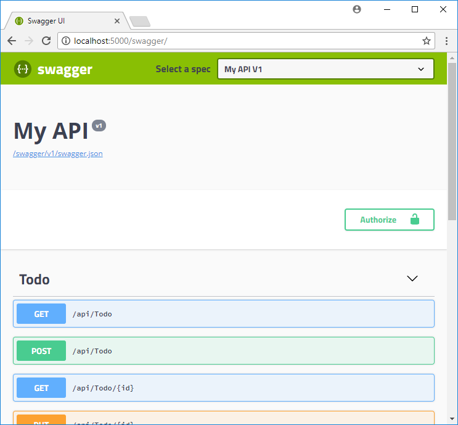Viewport: 458px width, 425px height.
Task: Expand the POST /api/Todo operation
Action: click(224, 351)
